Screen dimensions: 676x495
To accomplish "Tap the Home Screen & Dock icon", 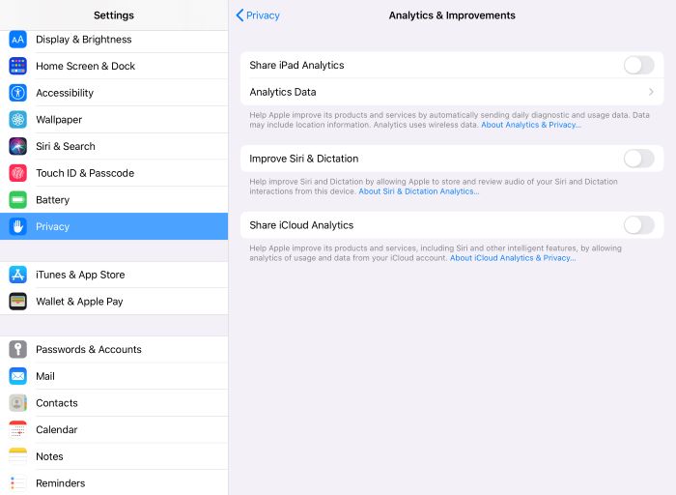I will pos(17,66).
